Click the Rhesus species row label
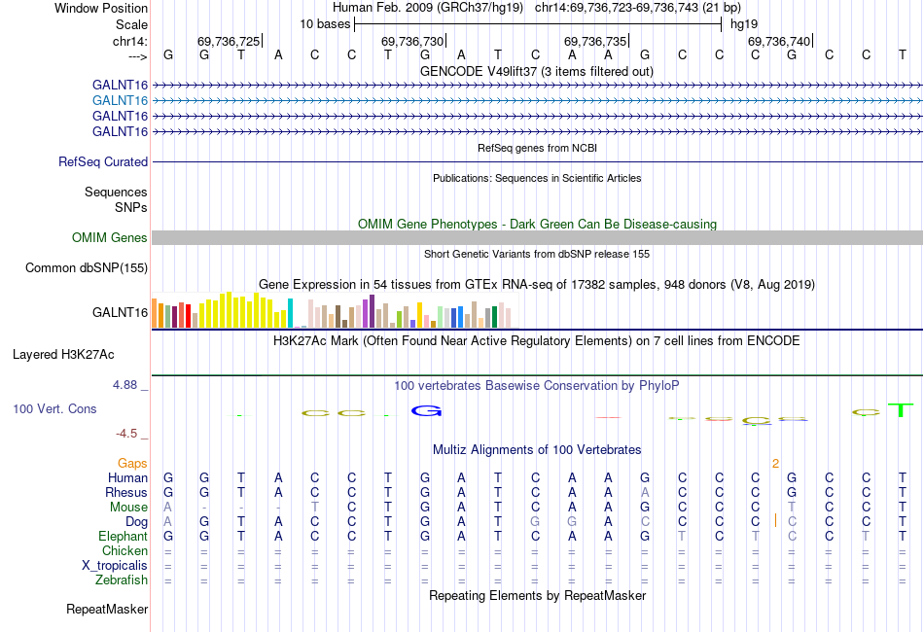This screenshot has height=632, width=924. [x=126, y=492]
